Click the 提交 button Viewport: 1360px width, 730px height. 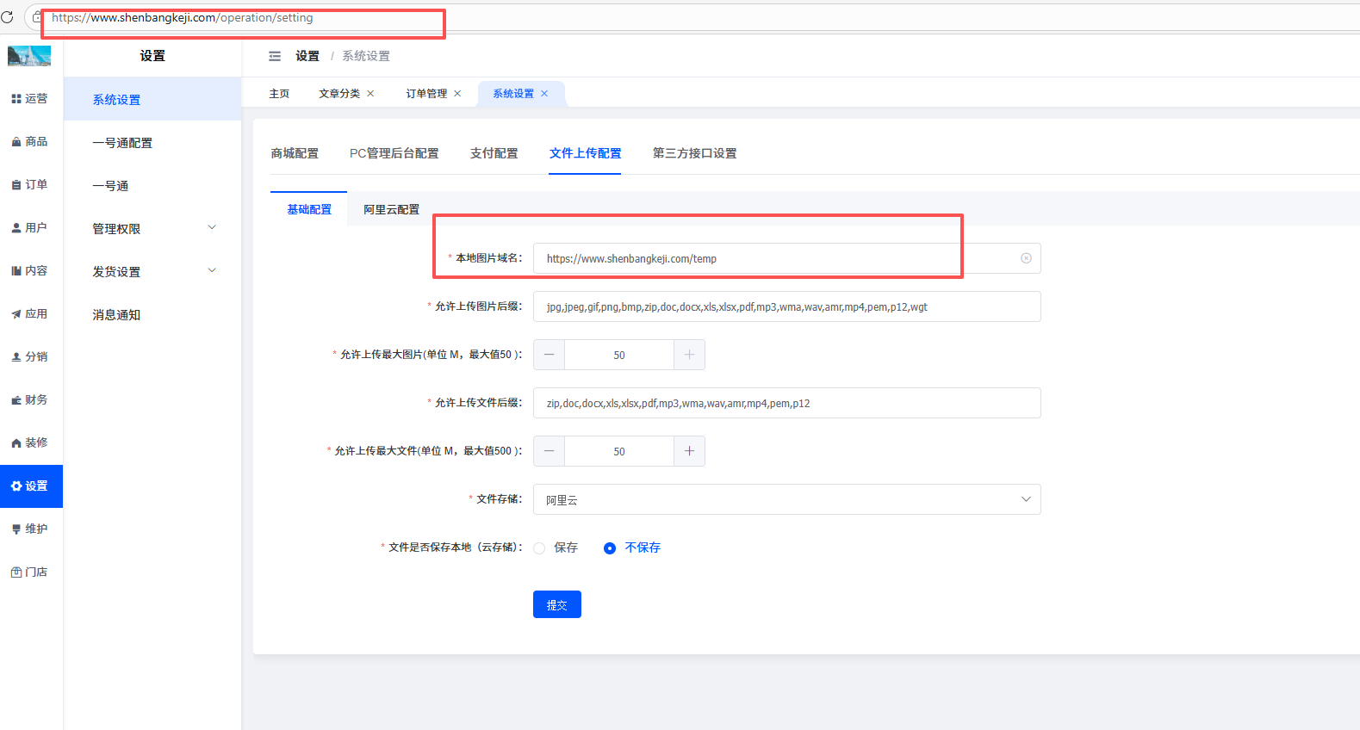556,604
